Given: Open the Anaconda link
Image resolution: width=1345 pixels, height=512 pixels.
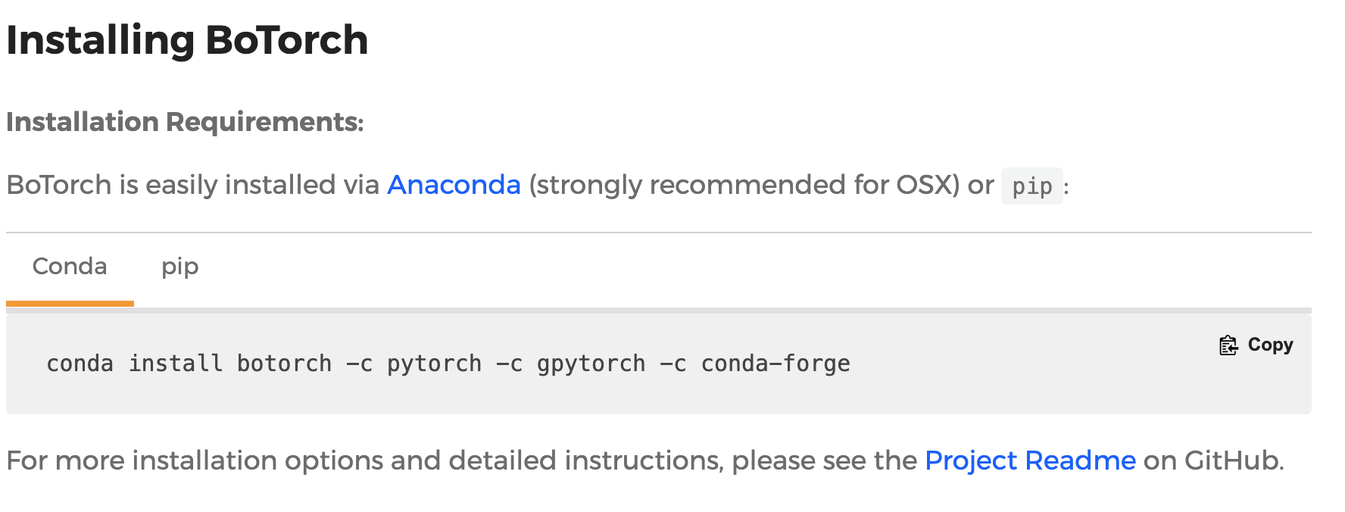Looking at the screenshot, I should pyautogui.click(x=454, y=185).
